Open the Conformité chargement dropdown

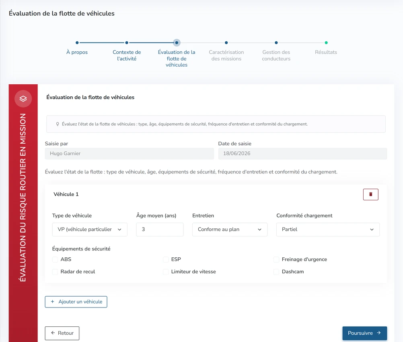pyautogui.click(x=328, y=229)
